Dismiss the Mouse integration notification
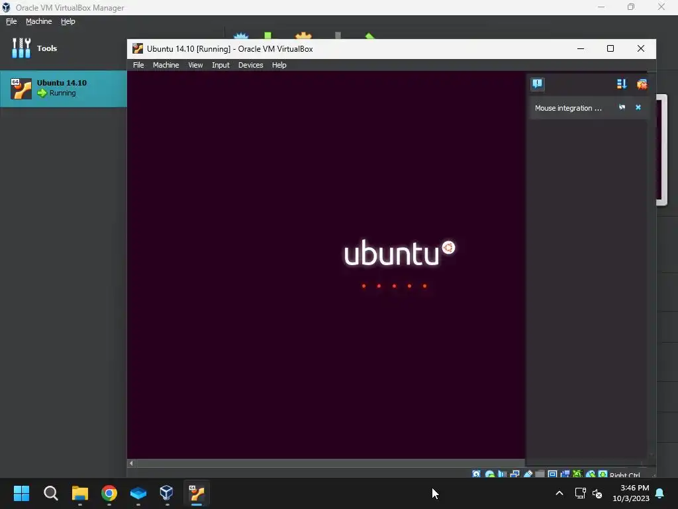678x509 pixels. [638, 107]
